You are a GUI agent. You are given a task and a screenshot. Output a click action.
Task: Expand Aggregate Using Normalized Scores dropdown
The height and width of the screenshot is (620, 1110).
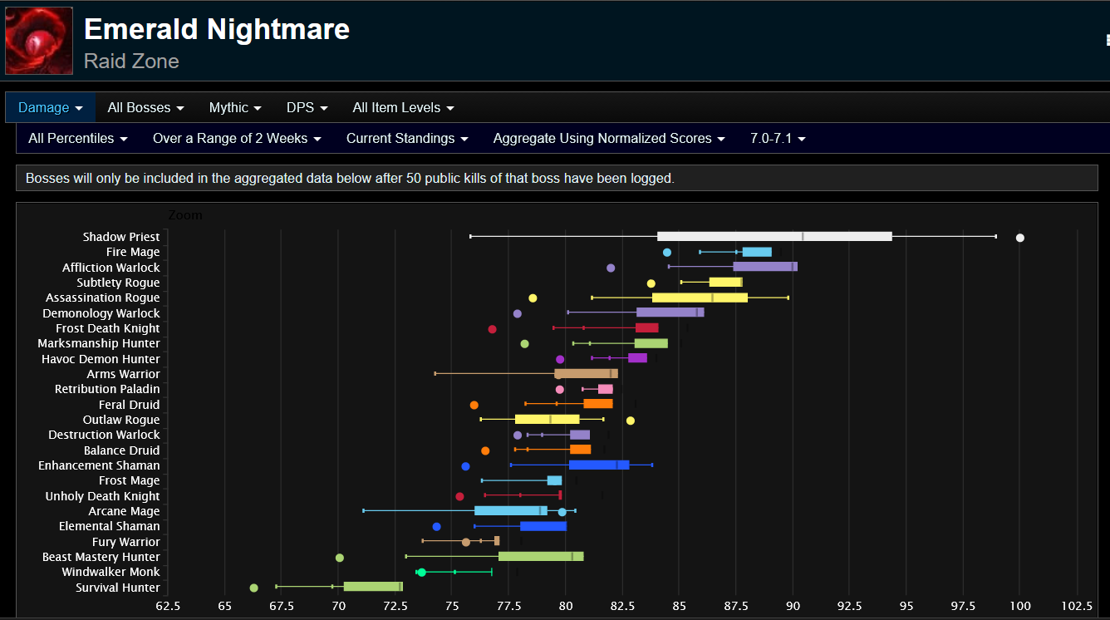point(609,138)
